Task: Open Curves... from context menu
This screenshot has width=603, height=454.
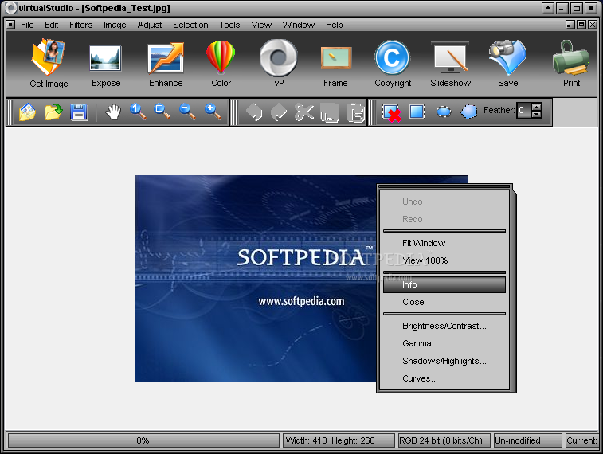Action: pyautogui.click(x=444, y=378)
